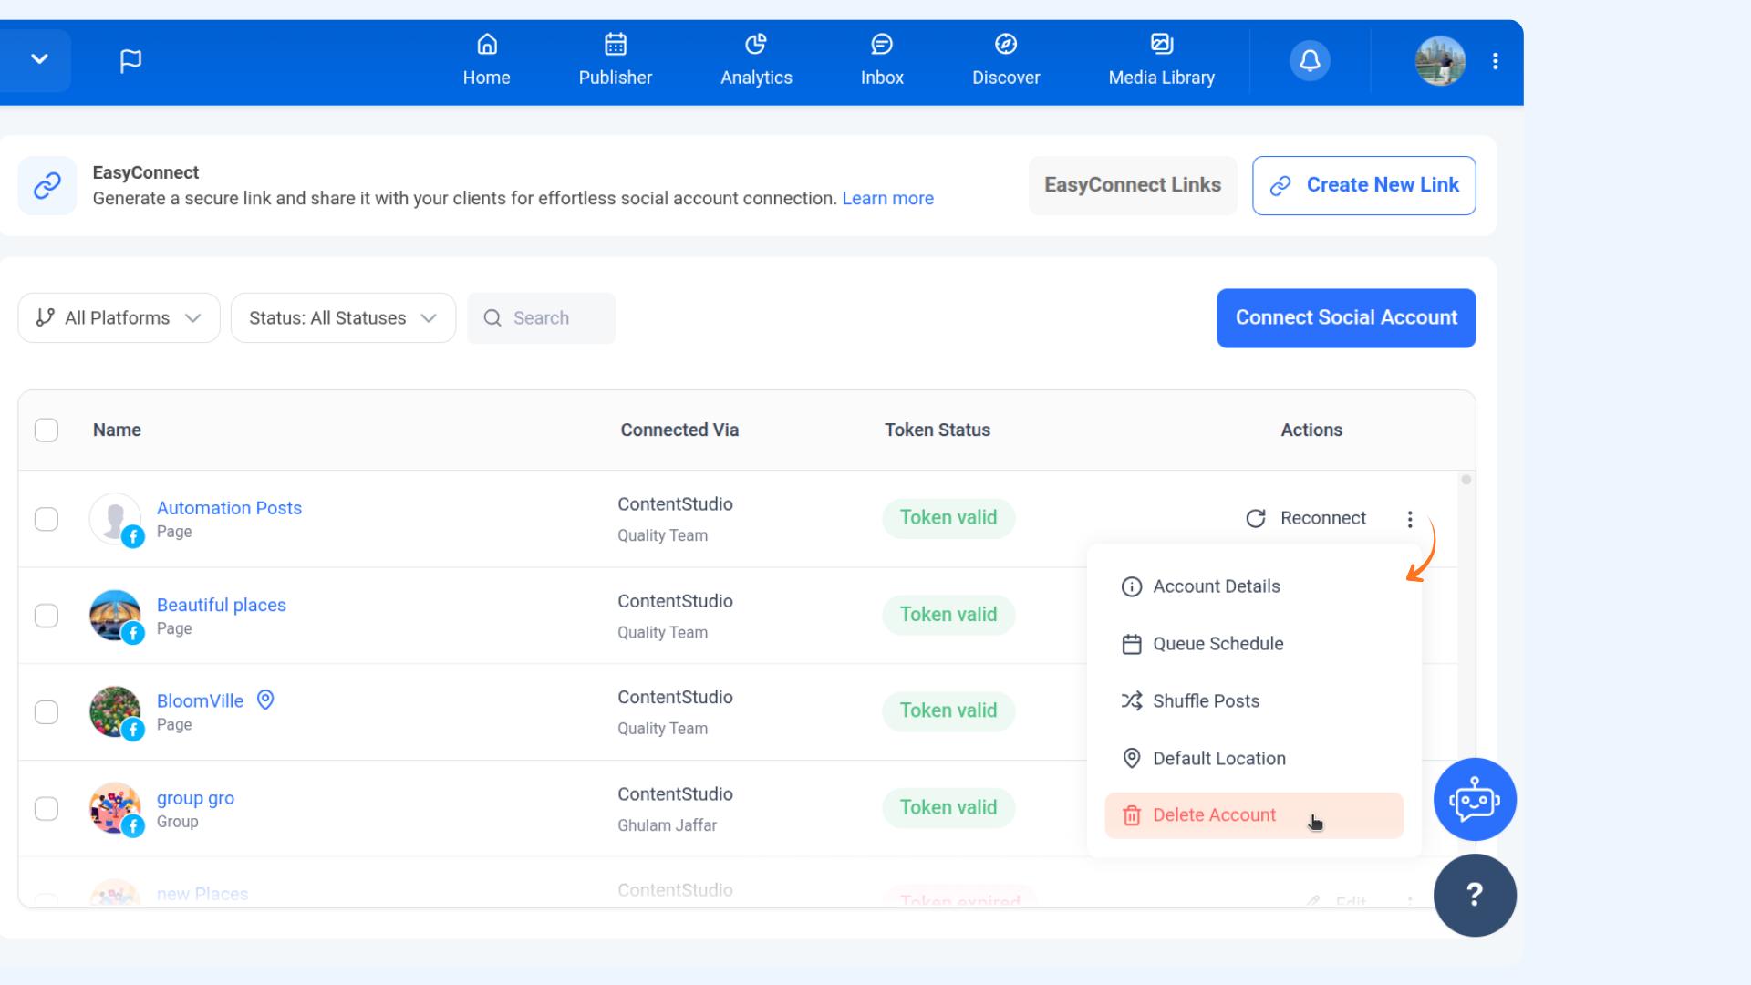Select Shuffle Posts menu item
1751x985 pixels.
click(x=1254, y=701)
